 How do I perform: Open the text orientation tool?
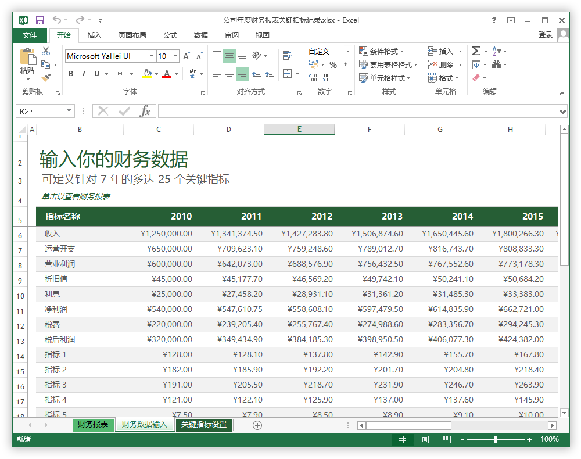257,56
